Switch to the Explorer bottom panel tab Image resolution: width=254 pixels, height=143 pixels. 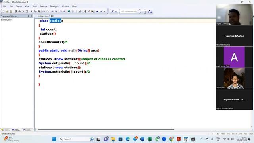tap(6, 130)
